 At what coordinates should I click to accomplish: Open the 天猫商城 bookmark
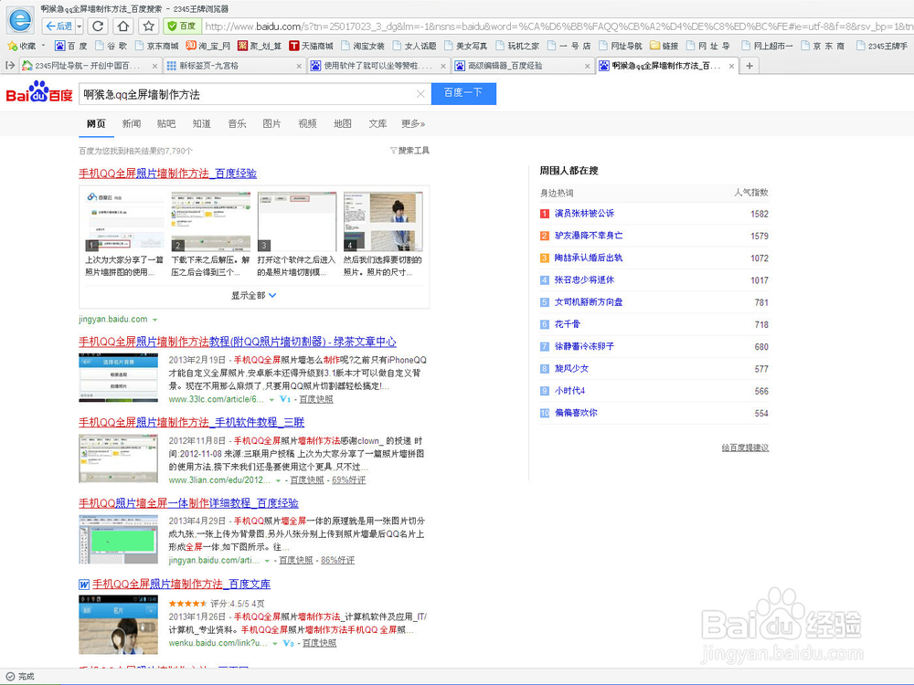point(312,46)
